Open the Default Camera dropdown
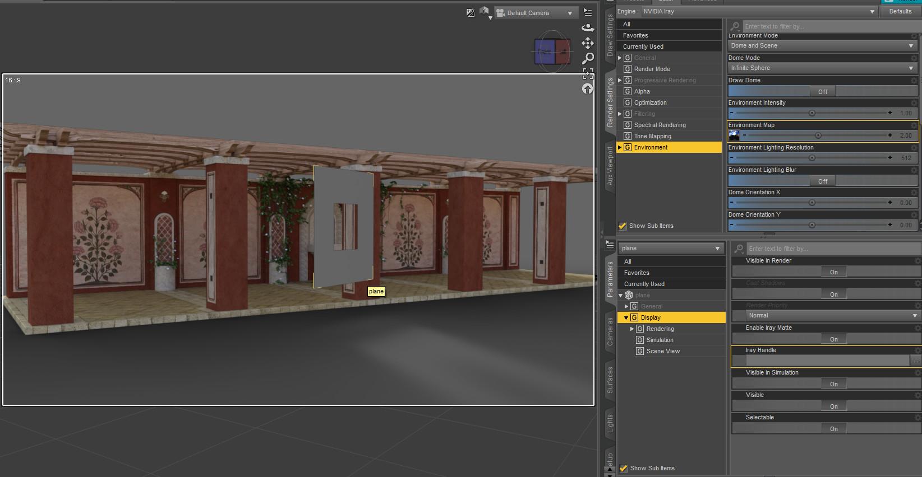This screenshot has height=477, width=922. click(535, 13)
